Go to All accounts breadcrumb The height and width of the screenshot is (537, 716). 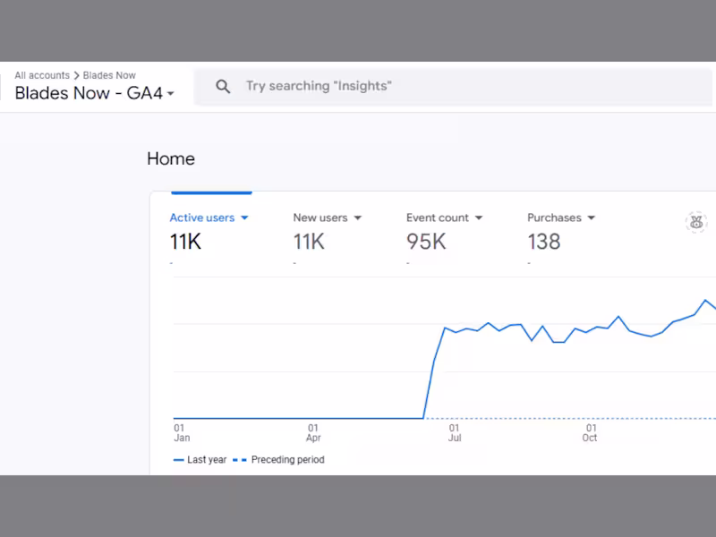point(42,75)
